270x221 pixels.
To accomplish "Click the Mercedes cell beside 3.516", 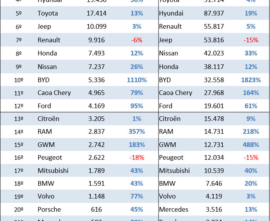I will [x=174, y=210].
